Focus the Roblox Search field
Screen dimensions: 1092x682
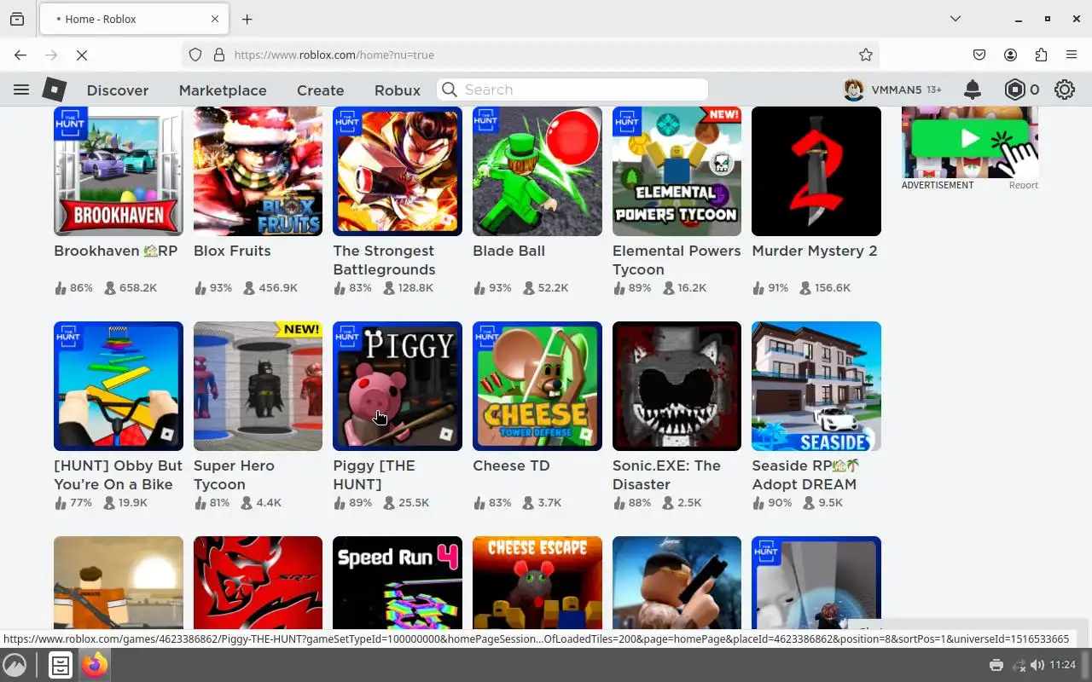tap(572, 90)
